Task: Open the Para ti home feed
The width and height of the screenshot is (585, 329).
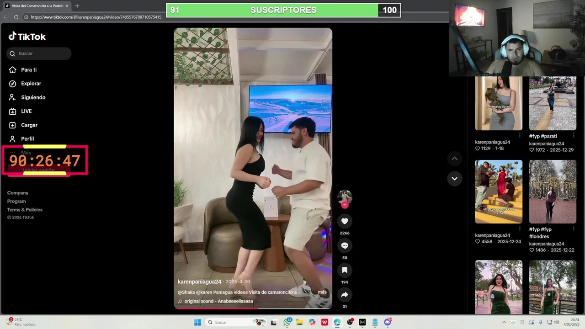Action: coord(23,70)
